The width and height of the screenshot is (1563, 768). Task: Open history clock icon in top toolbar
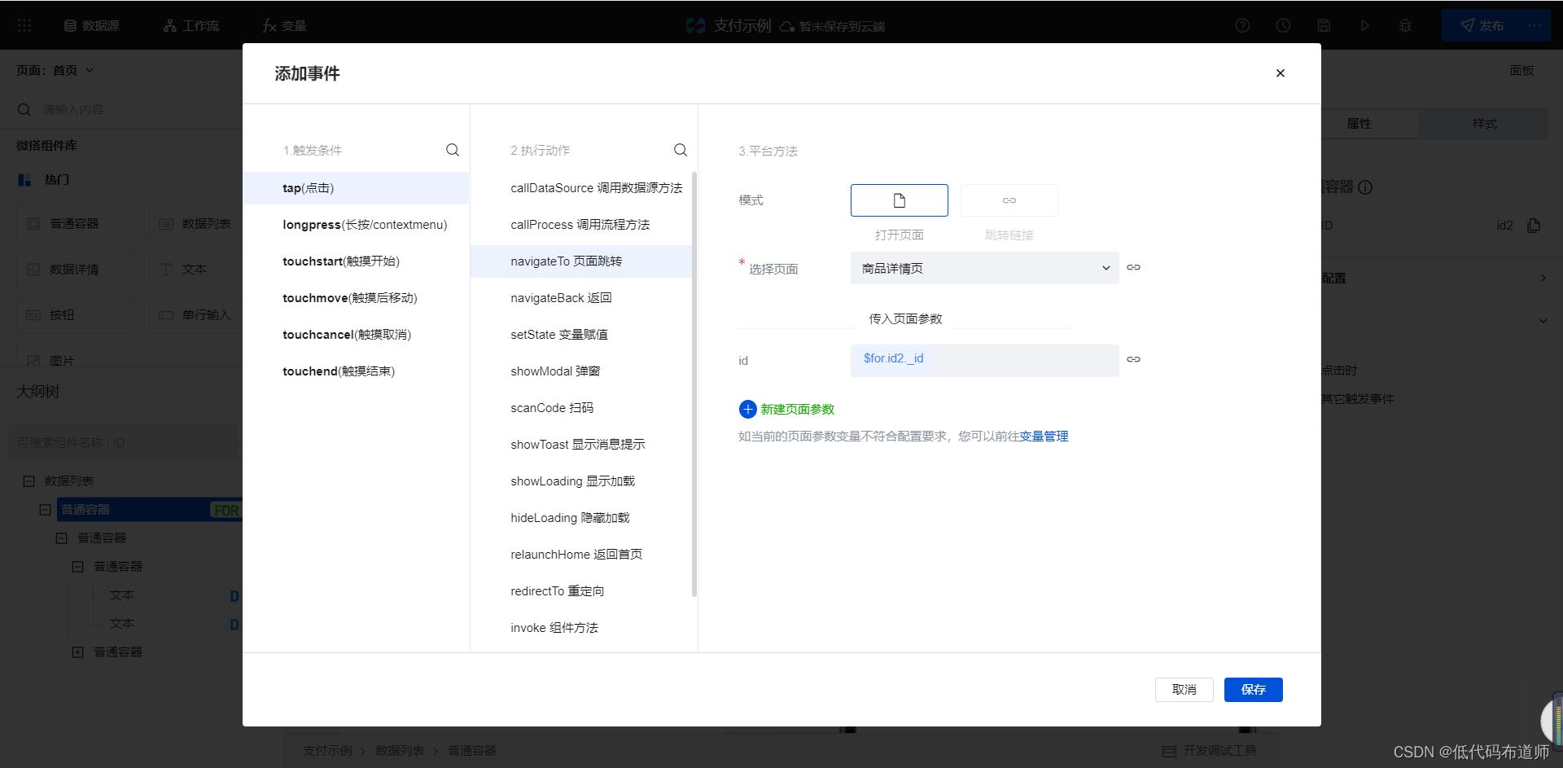point(1283,25)
